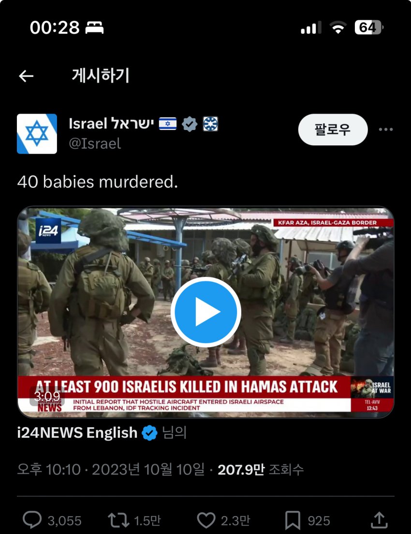Open the Israel account profile picture
The width and height of the screenshot is (411, 534).
tap(37, 134)
